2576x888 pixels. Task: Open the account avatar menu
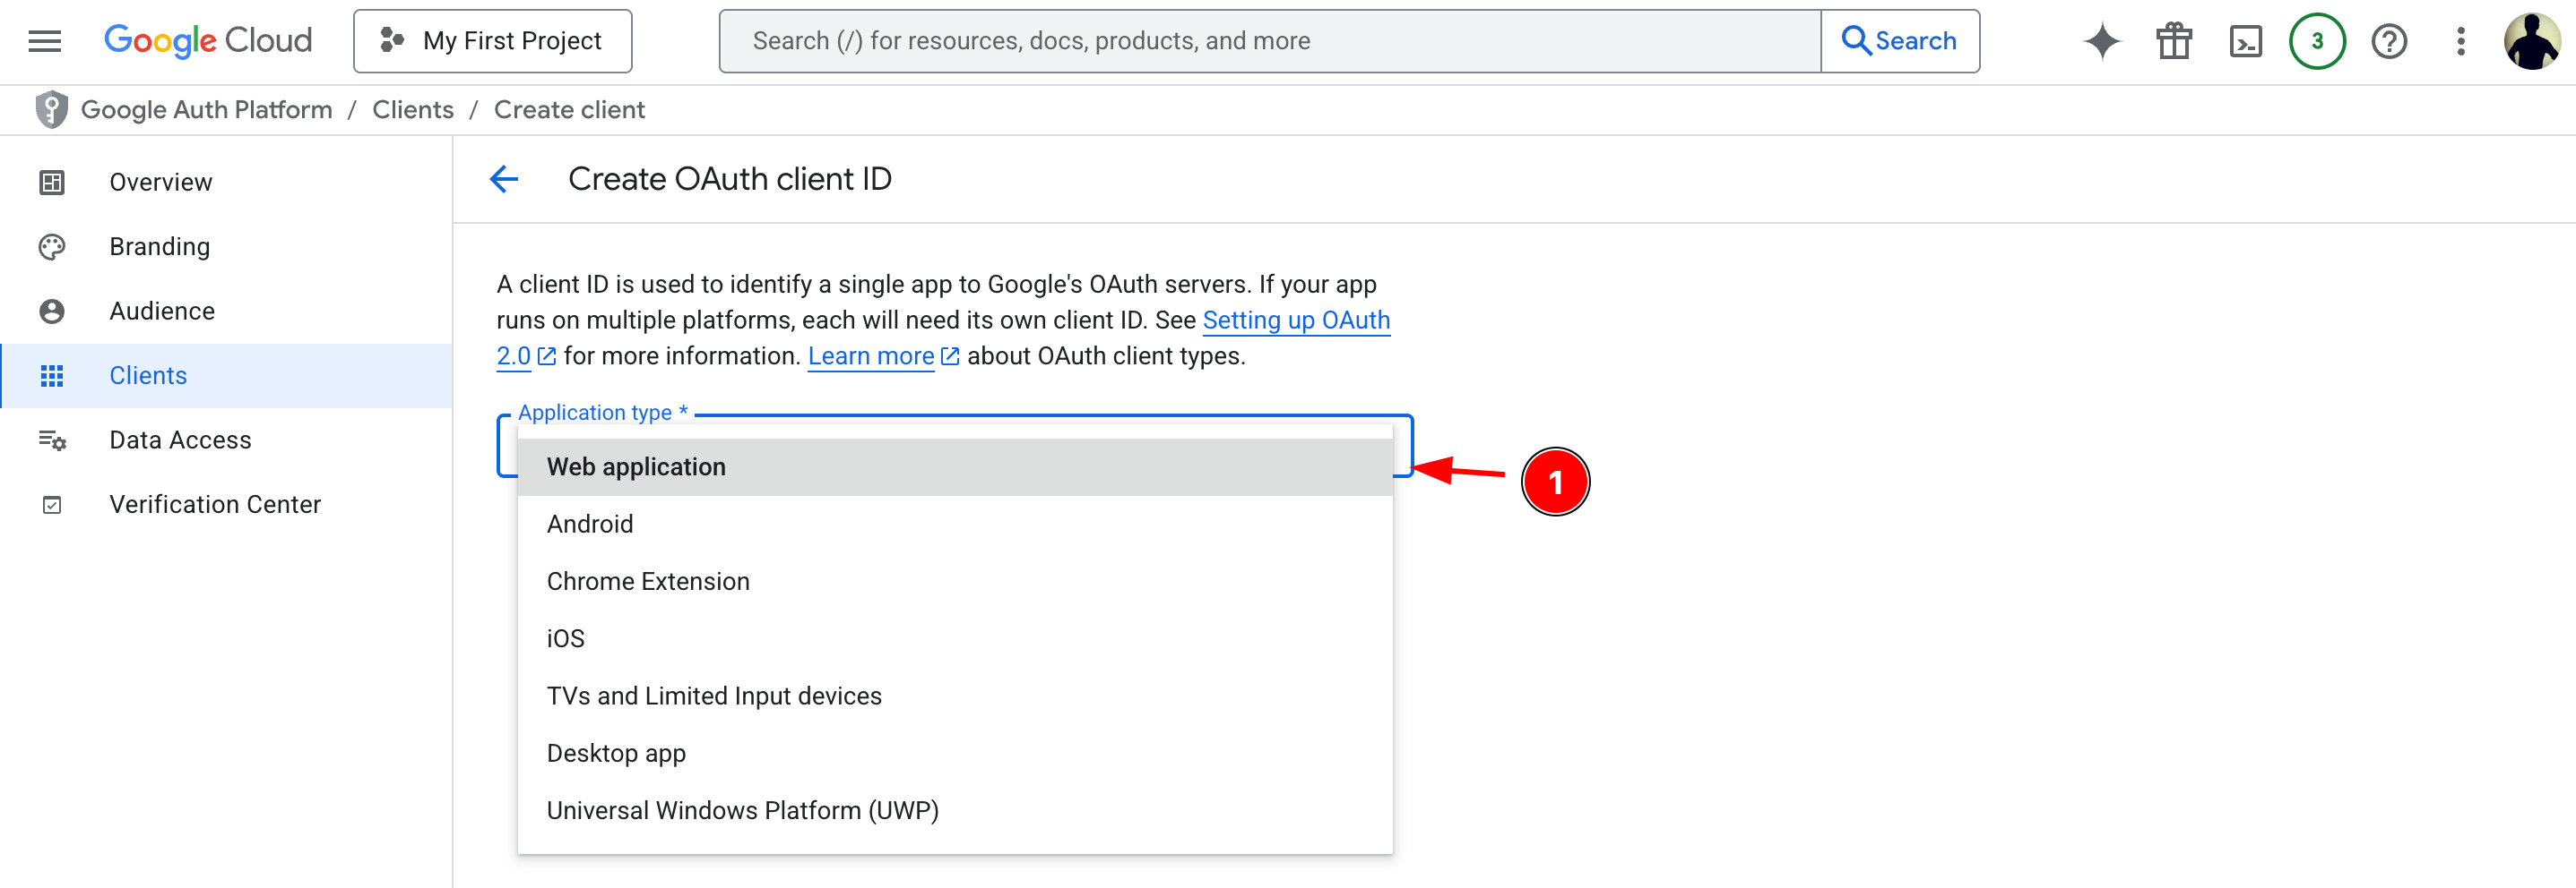coord(2532,41)
